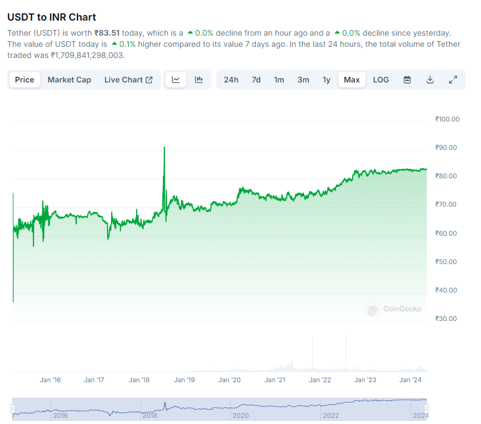Screen dimensions: 481x424
Task: Set chart range to 3m
Action: click(303, 80)
